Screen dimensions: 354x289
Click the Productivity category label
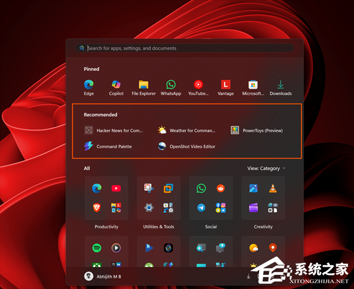pyautogui.click(x=106, y=226)
